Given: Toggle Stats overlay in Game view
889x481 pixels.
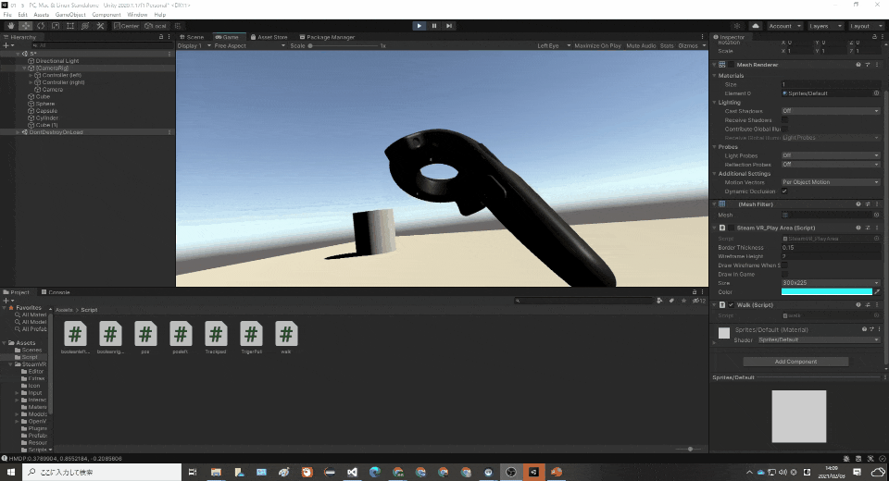Looking at the screenshot, I should point(667,46).
